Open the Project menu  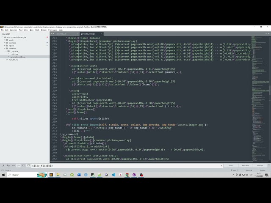[x=44, y=30]
